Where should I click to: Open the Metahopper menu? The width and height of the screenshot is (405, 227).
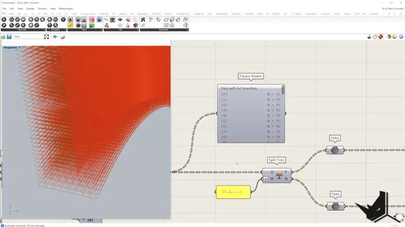(x=66, y=9)
